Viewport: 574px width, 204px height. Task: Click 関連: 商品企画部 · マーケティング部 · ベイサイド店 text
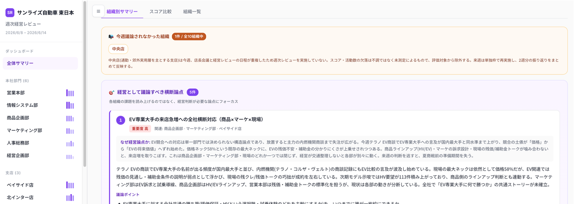(x=198, y=129)
